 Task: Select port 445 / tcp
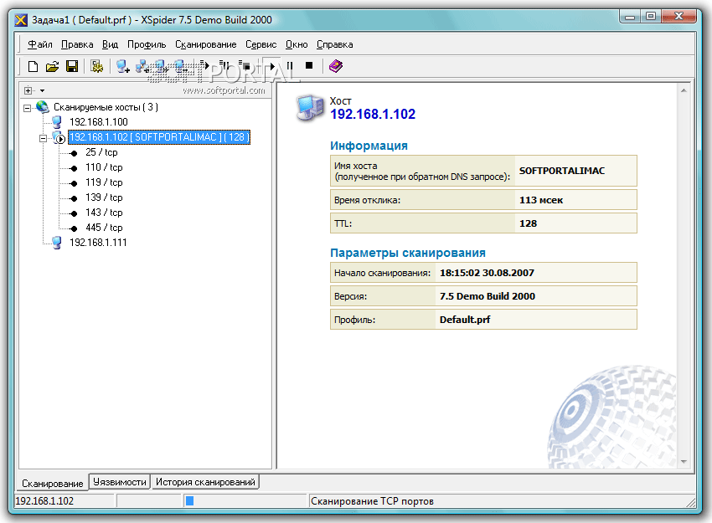(104, 228)
